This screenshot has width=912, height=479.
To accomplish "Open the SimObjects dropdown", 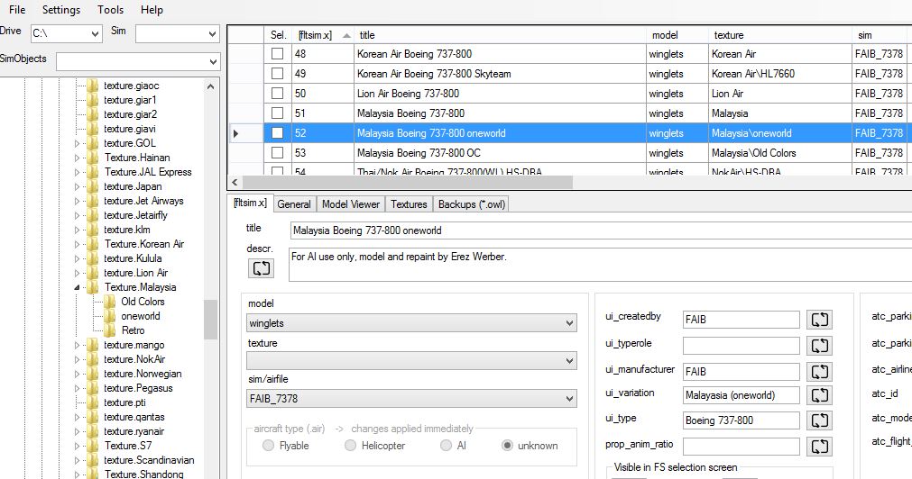I will (x=138, y=61).
